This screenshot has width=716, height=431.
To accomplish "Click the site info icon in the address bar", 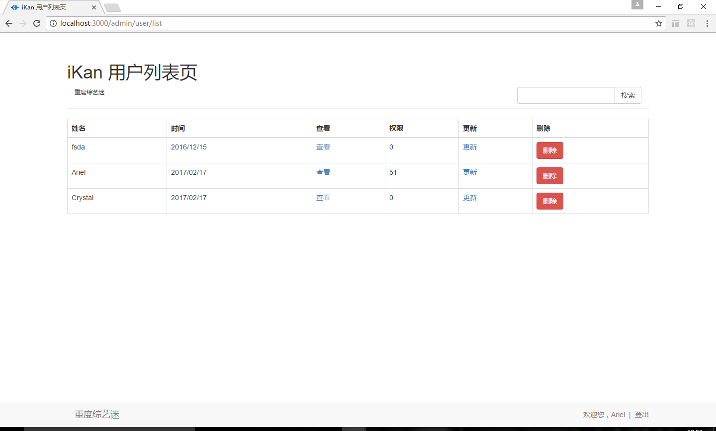I will pos(53,23).
